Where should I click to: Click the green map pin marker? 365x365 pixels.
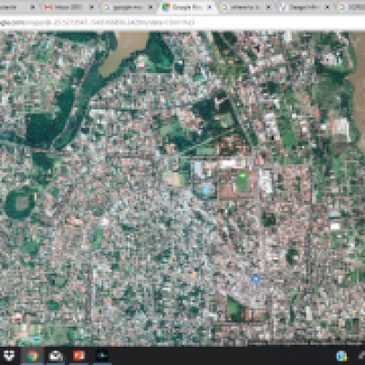pyautogui.click(x=242, y=175)
